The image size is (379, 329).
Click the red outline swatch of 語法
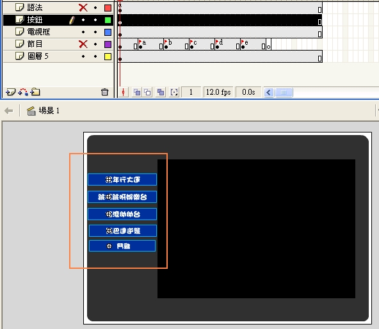[108, 8]
